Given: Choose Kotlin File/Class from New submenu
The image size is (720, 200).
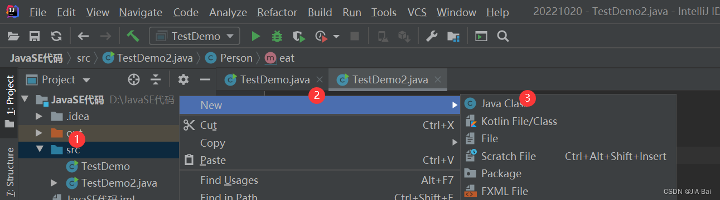Looking at the screenshot, I should (568, 121).
